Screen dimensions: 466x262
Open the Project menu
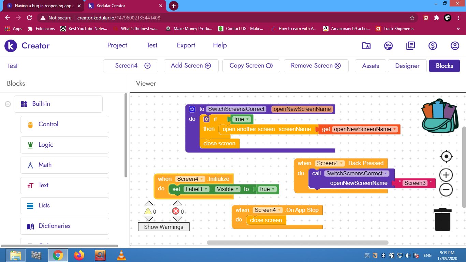pyautogui.click(x=117, y=45)
